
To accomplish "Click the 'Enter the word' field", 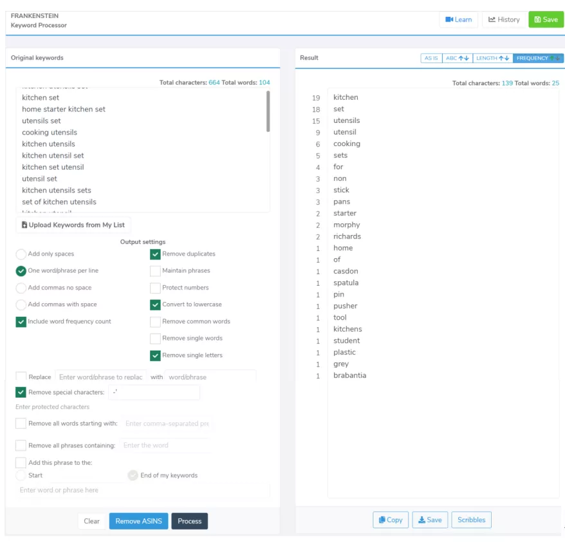I will pyautogui.click(x=165, y=445).
